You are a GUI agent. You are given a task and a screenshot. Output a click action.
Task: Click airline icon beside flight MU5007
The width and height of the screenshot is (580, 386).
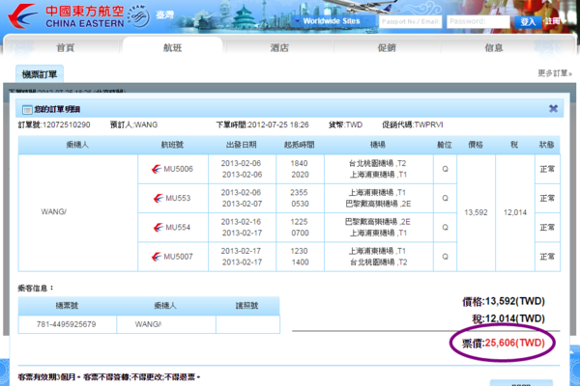pyautogui.click(x=157, y=257)
